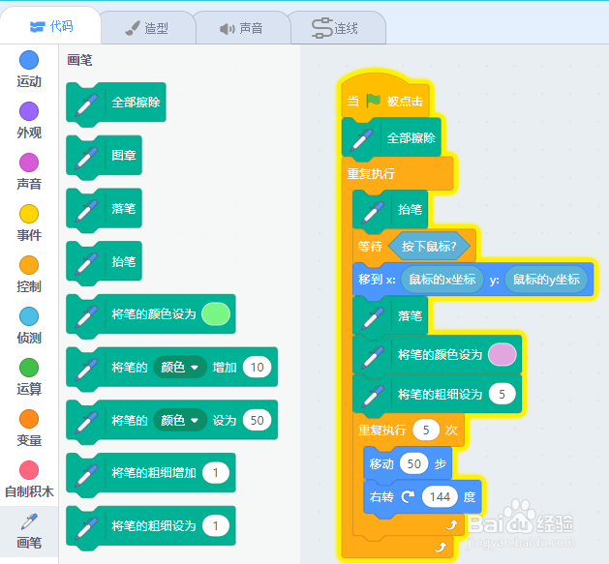This screenshot has height=564, width=609.
Task: Click the clockwise rotate icon in 右转 block
Action: tap(408, 497)
